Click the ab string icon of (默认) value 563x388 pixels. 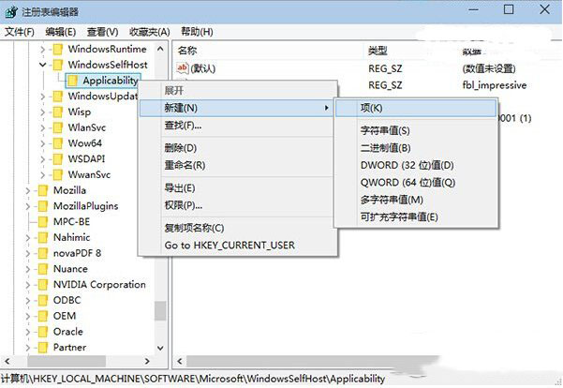pyautogui.click(x=183, y=67)
